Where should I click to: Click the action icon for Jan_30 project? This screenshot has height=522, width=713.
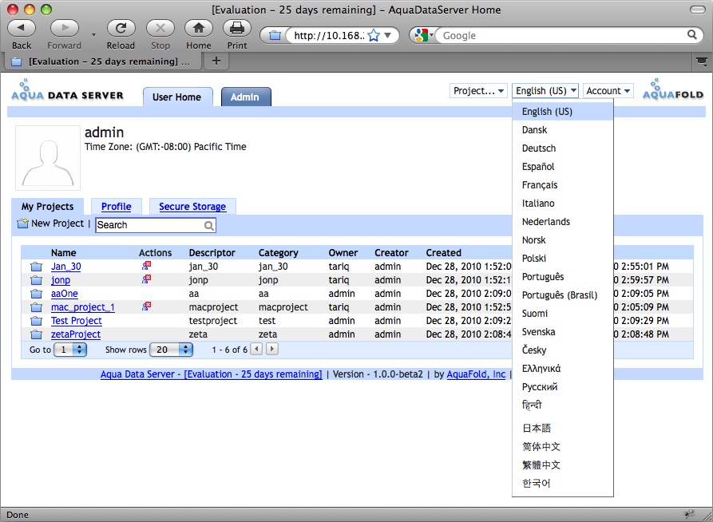(146, 266)
